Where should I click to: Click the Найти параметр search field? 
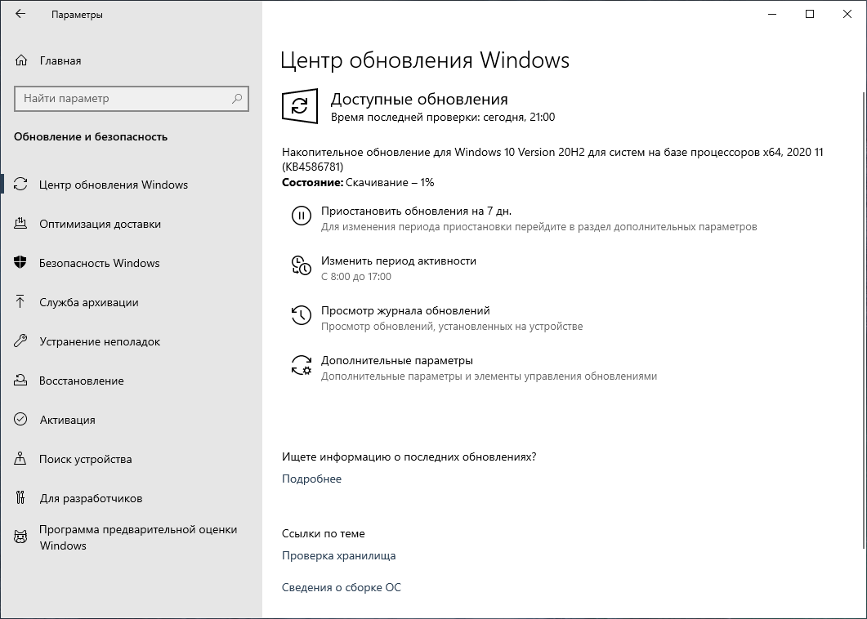coord(131,98)
